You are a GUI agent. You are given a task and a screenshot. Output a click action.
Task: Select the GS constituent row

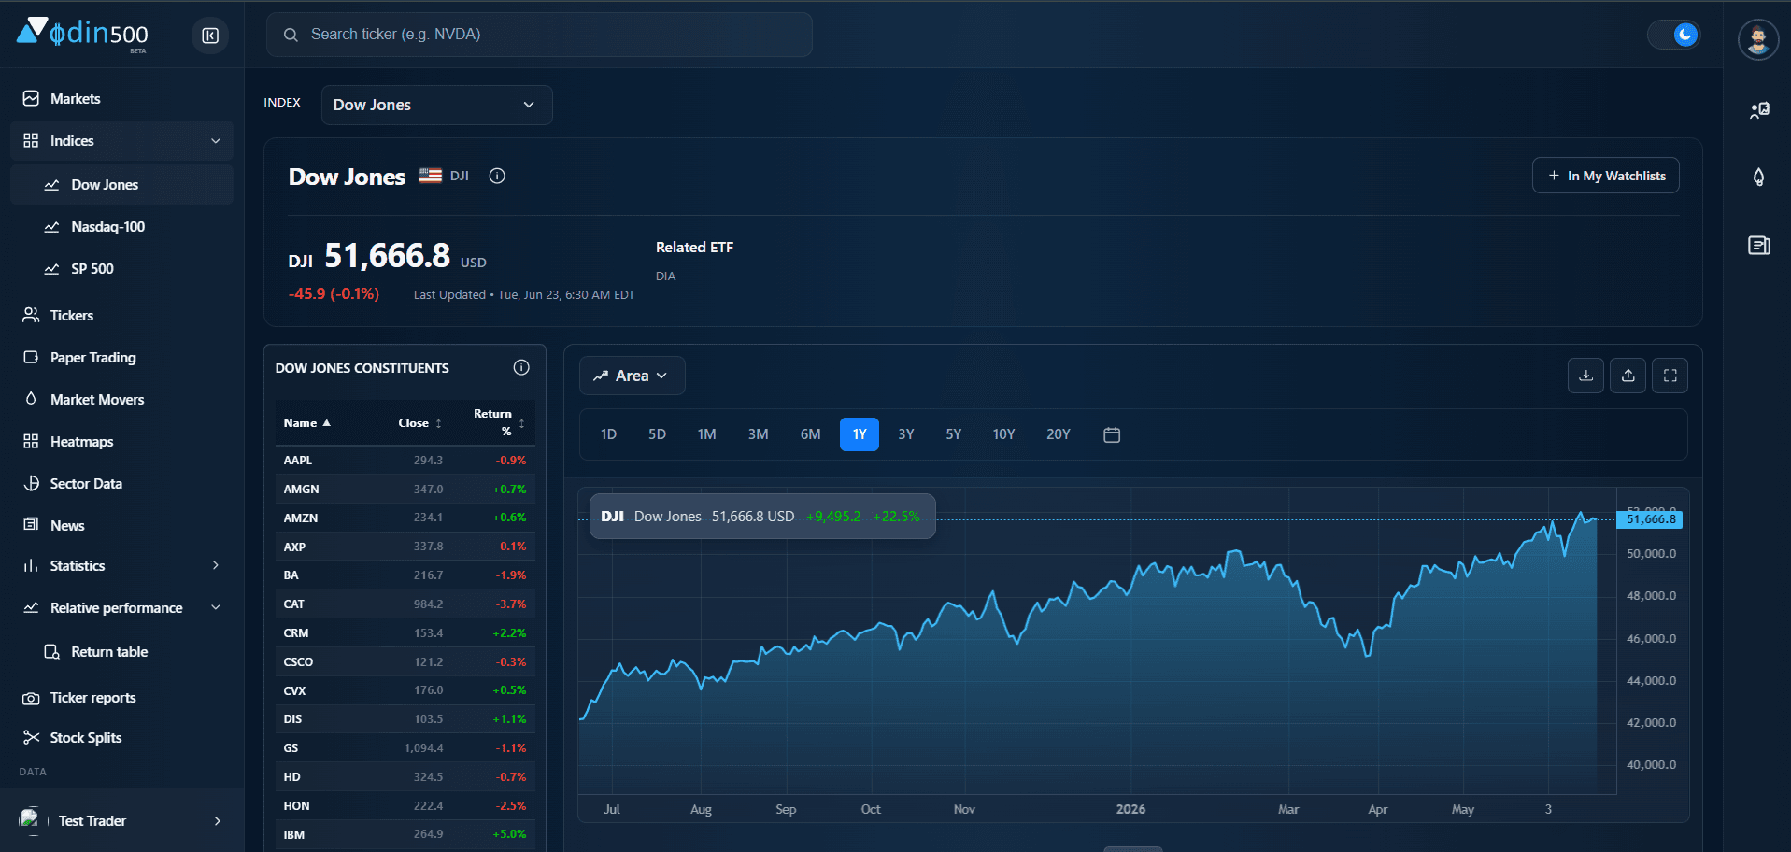click(x=405, y=747)
